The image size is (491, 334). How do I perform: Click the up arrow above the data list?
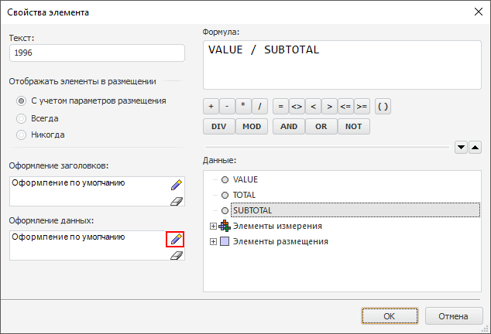coord(476,147)
